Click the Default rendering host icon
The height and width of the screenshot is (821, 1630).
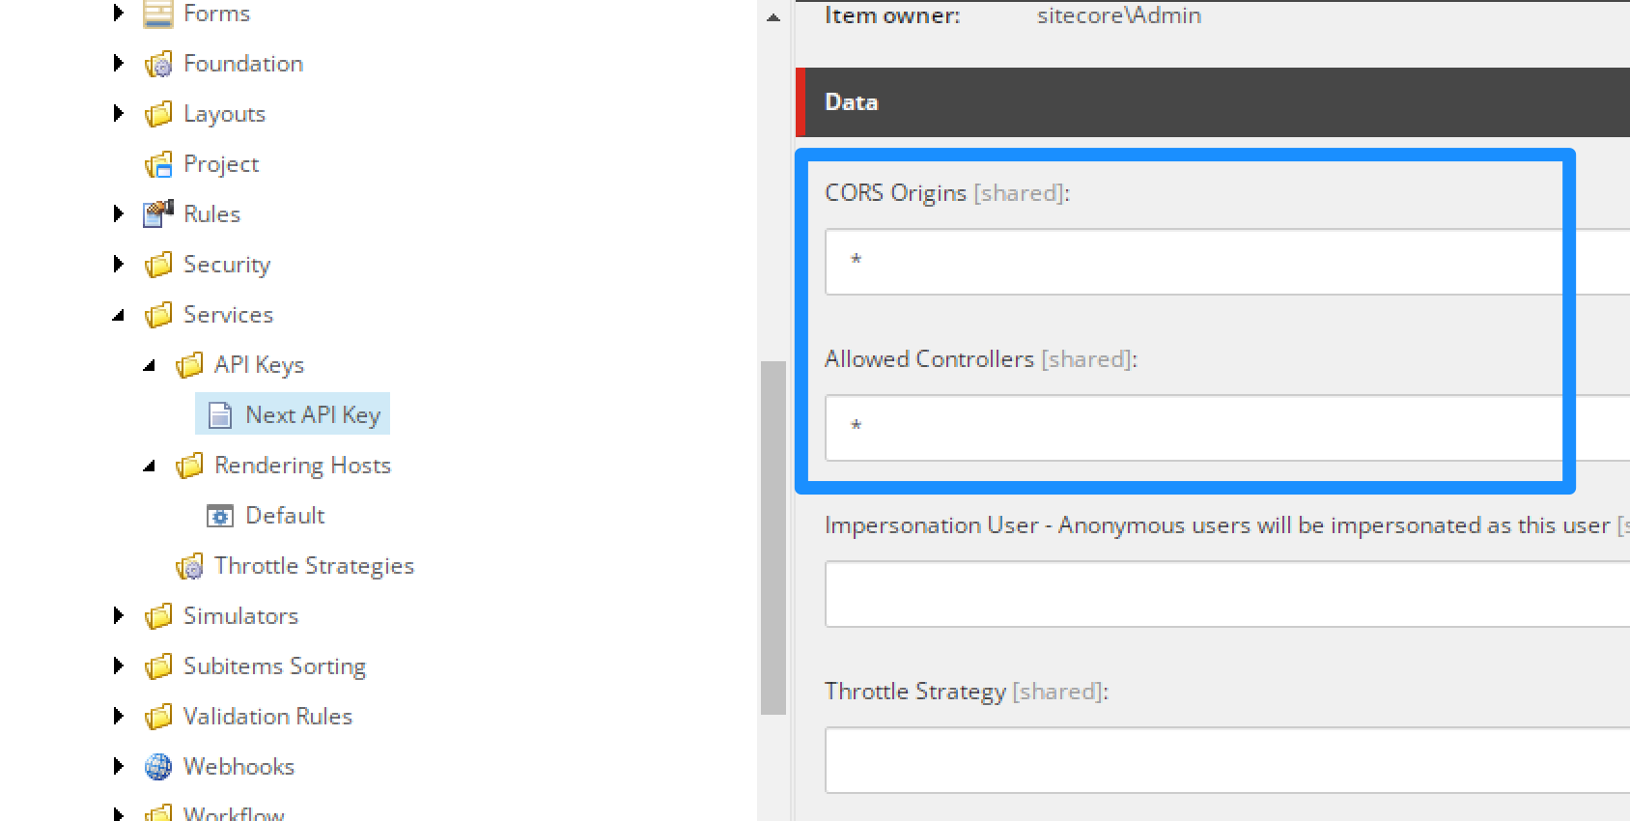pyautogui.click(x=220, y=516)
